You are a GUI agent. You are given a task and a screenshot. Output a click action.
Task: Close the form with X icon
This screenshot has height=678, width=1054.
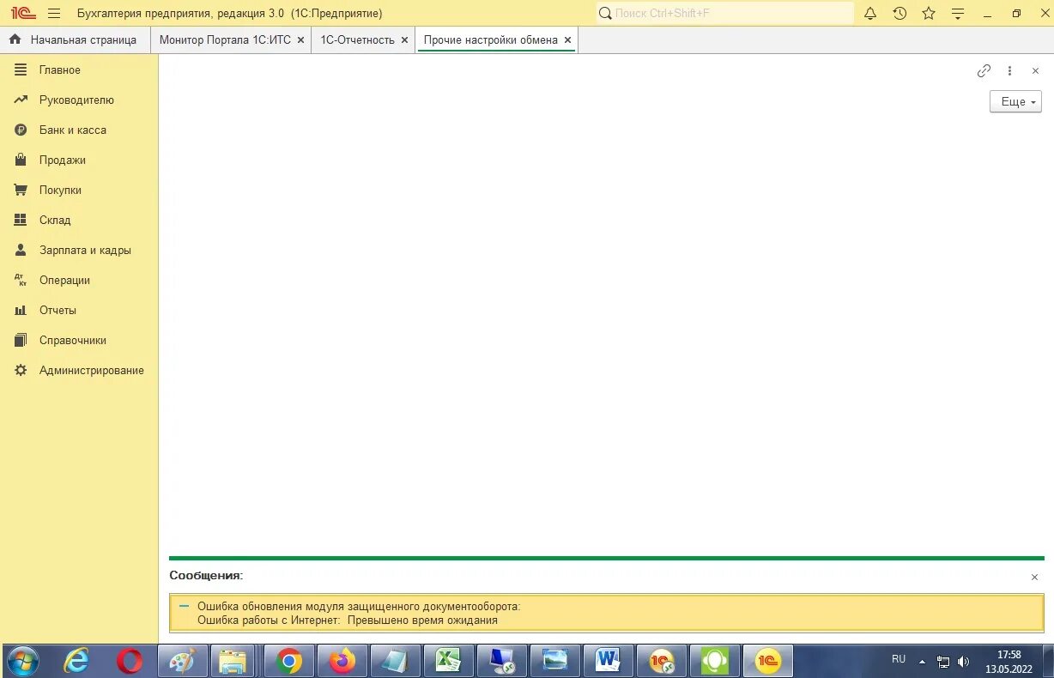1035,71
